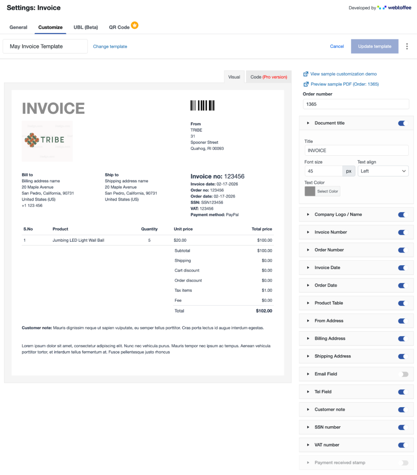
Task: Click the external-link icon beside Preview sample PDF
Action: [306, 84]
